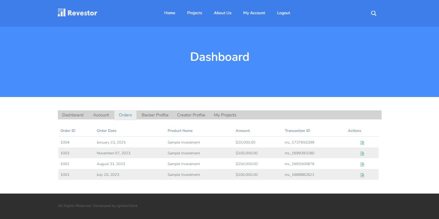Open receipt icon for order 1001
The image size is (439, 219).
point(362,175)
